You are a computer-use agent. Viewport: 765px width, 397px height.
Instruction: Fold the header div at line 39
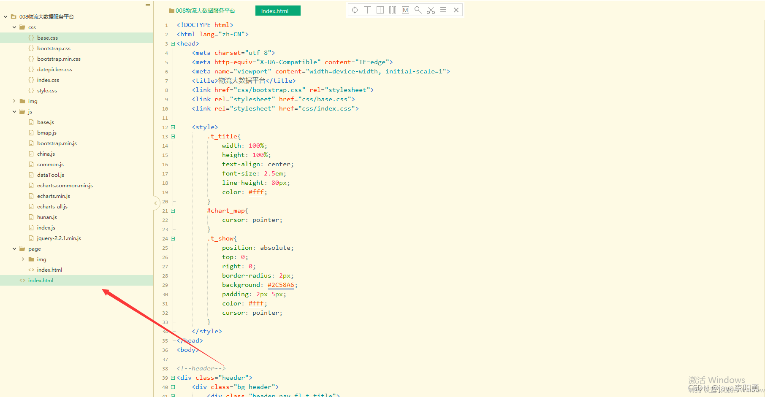point(173,378)
